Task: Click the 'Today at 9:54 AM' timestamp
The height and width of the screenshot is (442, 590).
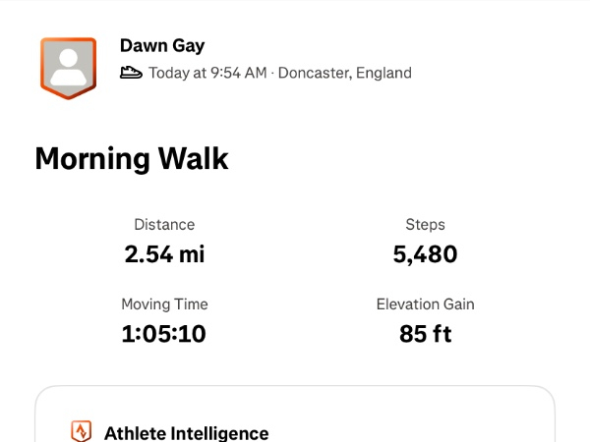Action: (x=206, y=73)
